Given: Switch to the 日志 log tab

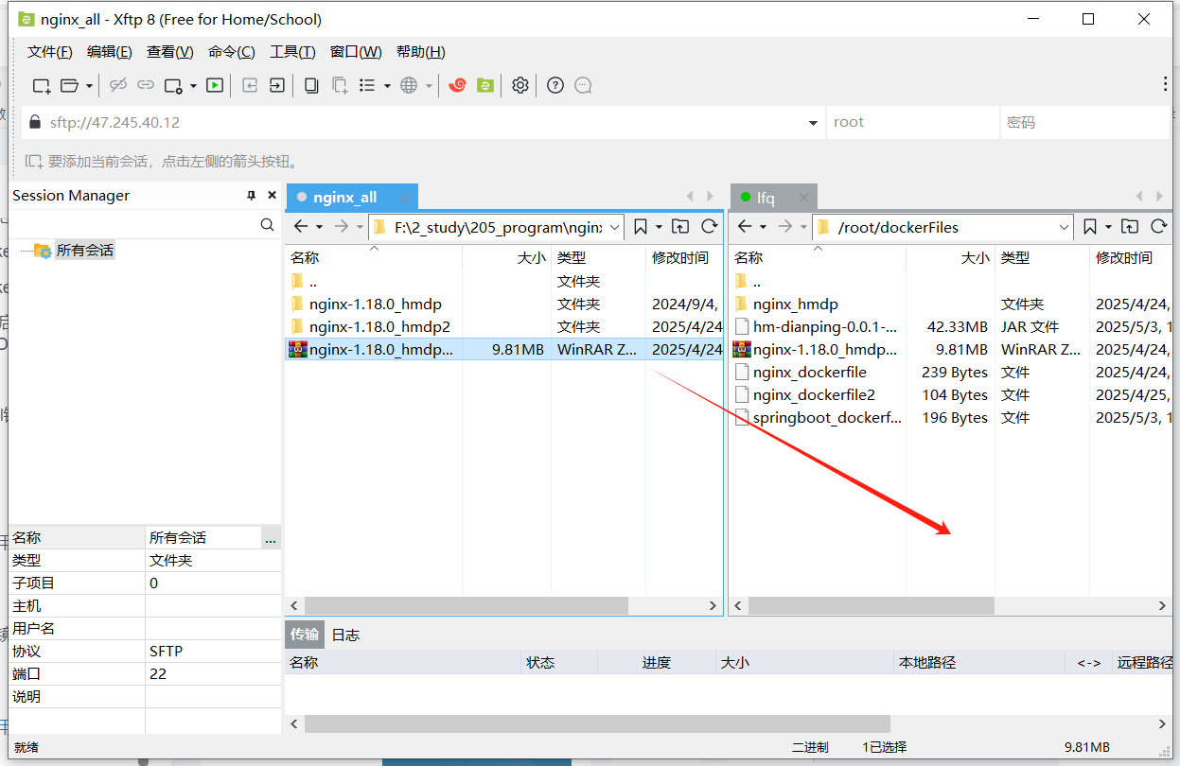Looking at the screenshot, I should [x=345, y=635].
